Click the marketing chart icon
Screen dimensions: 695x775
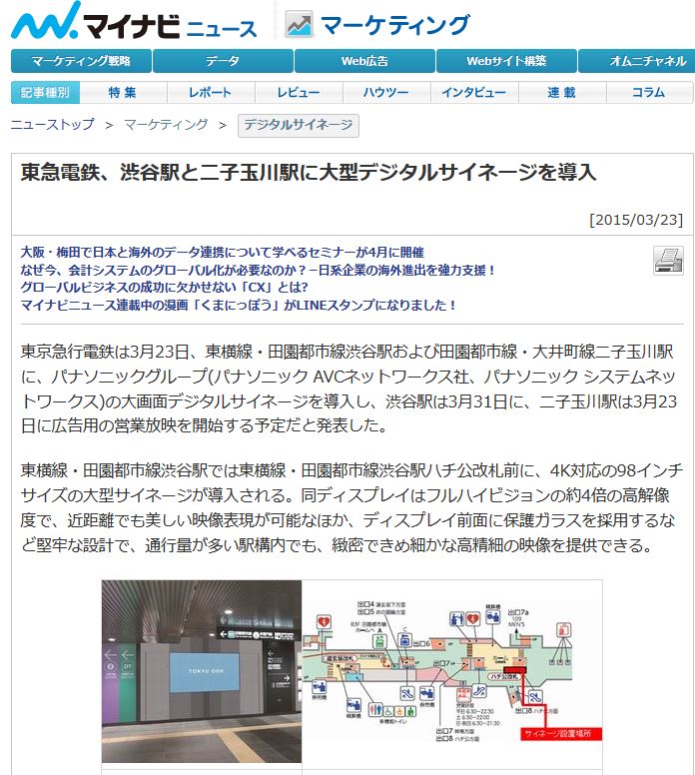point(299,24)
